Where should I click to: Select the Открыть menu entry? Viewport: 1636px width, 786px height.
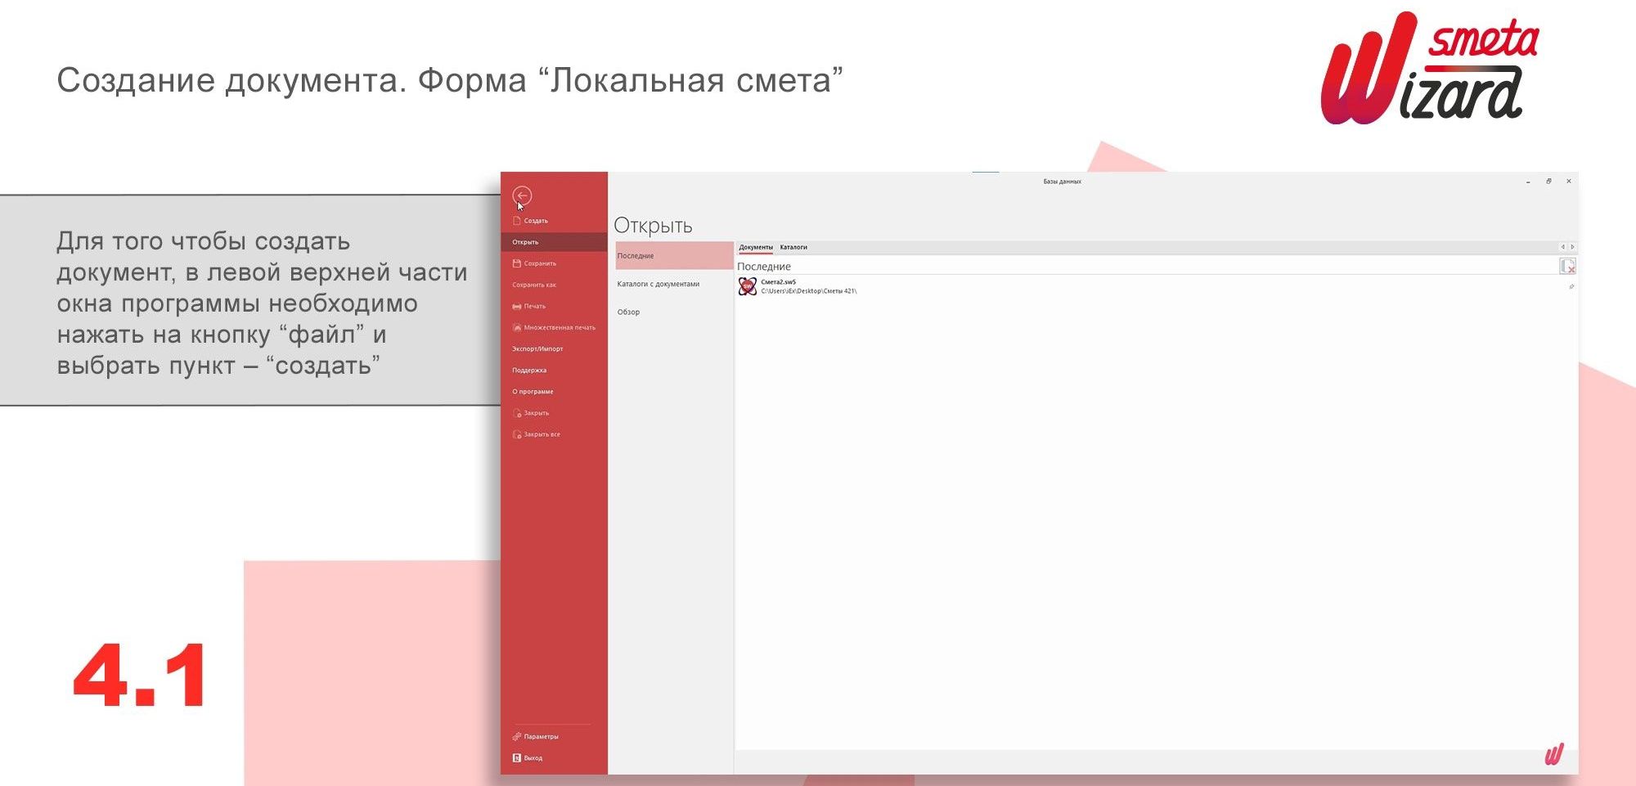554,242
